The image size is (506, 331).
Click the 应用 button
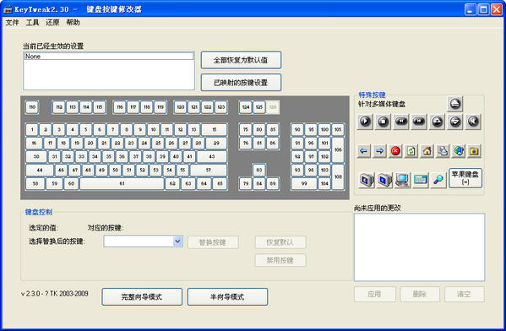coord(375,294)
